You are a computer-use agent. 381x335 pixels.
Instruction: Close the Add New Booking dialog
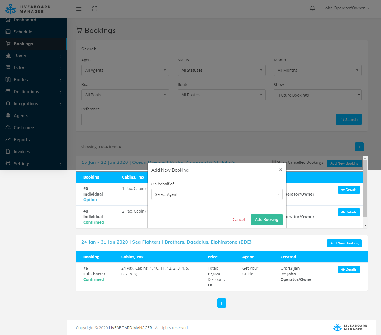click(281, 170)
